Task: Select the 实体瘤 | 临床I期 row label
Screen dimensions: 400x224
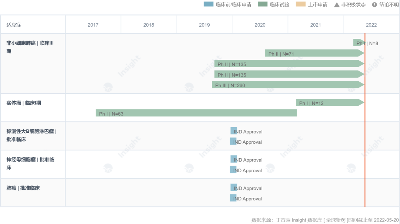Action: click(24, 103)
